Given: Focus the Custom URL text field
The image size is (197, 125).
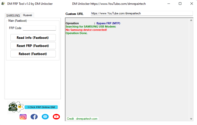Looking at the screenshot, I should point(142,13).
